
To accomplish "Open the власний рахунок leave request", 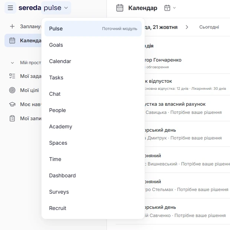I will 187,108.
